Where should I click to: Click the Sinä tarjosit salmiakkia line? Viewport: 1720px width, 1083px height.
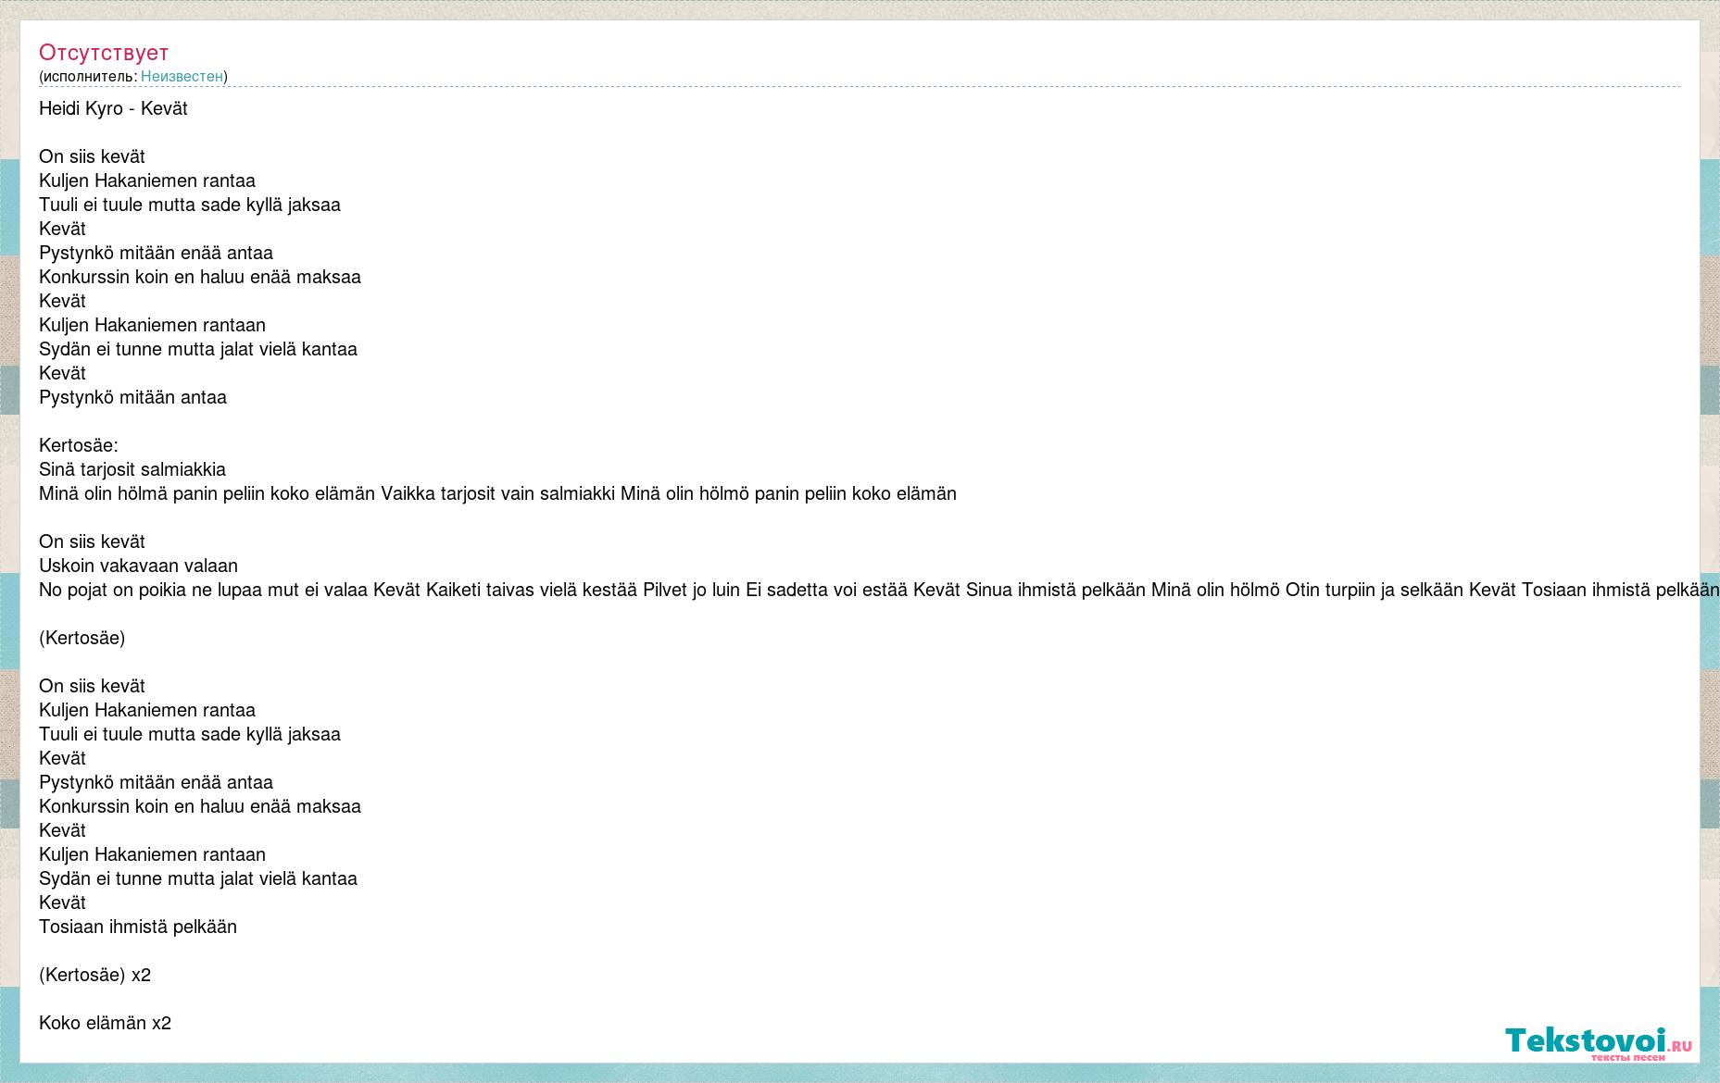click(132, 469)
